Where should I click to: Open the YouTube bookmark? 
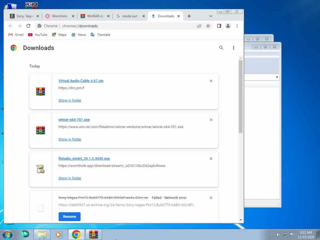(x=37, y=35)
